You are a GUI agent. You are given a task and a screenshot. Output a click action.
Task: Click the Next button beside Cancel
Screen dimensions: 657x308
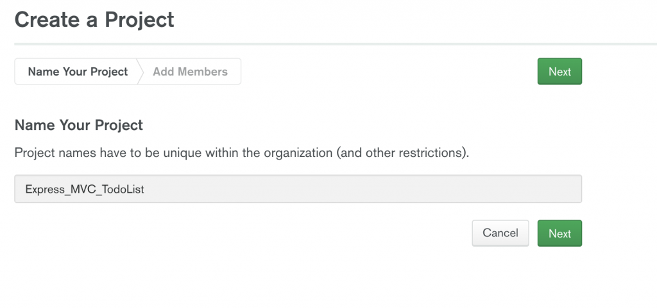(x=559, y=234)
